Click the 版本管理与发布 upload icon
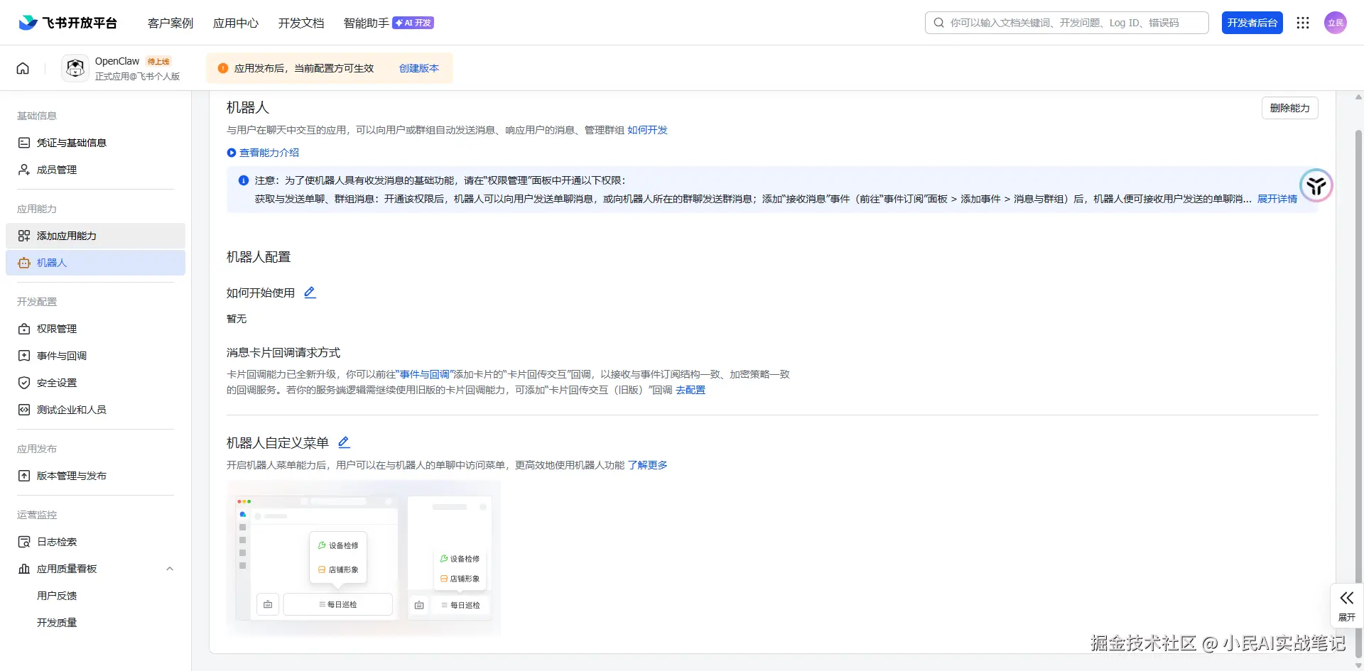1364x671 pixels. (24, 476)
